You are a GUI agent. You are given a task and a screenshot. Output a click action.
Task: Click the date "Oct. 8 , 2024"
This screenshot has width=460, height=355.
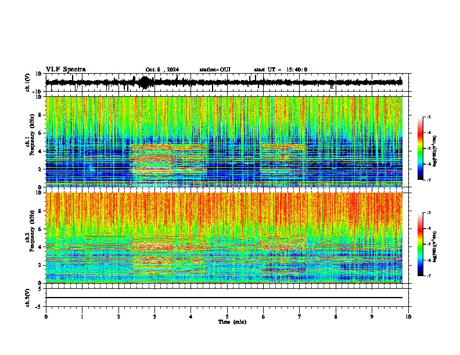pos(162,70)
